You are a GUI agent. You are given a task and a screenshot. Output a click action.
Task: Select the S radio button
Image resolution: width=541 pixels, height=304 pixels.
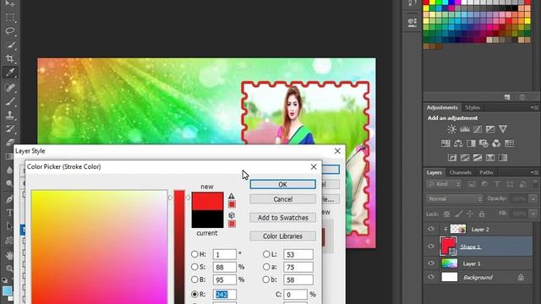point(194,267)
